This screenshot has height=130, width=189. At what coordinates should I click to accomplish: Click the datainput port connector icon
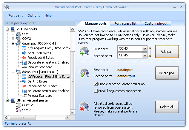[x=19, y=43]
